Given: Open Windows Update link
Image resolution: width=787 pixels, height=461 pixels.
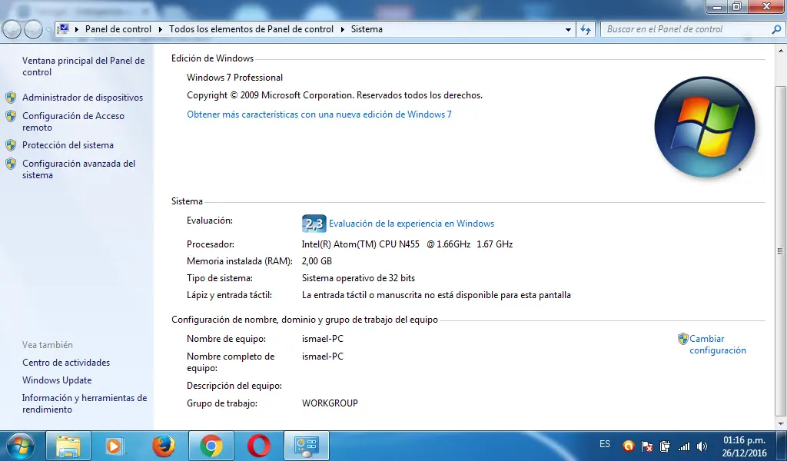Looking at the screenshot, I should click(57, 380).
